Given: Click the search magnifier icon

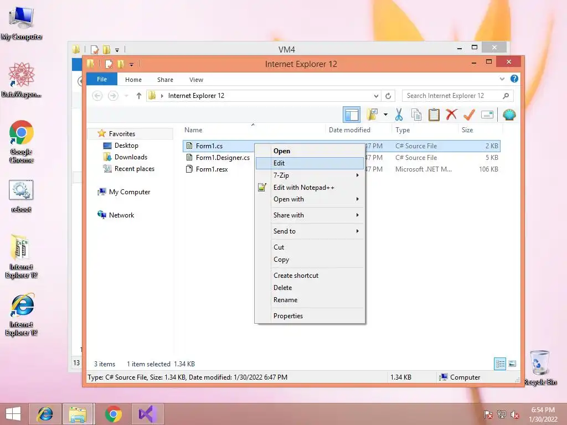Looking at the screenshot, I should (x=506, y=96).
